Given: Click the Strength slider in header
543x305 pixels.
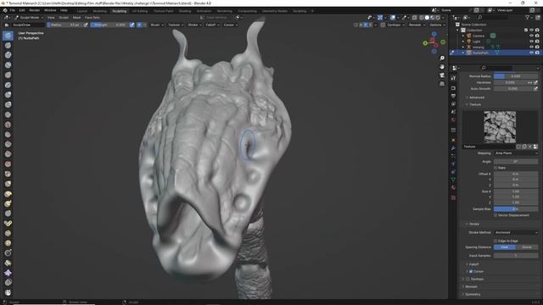Looking at the screenshot, I should pos(109,25).
